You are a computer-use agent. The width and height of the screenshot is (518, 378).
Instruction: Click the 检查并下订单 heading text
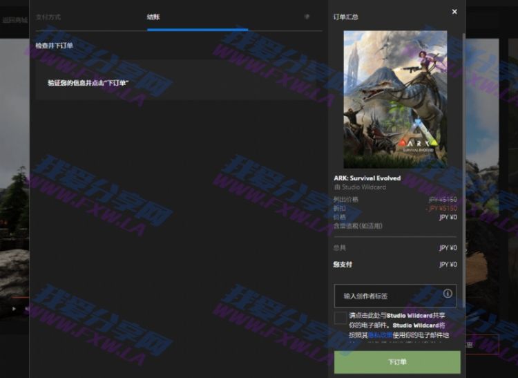pyautogui.click(x=54, y=46)
